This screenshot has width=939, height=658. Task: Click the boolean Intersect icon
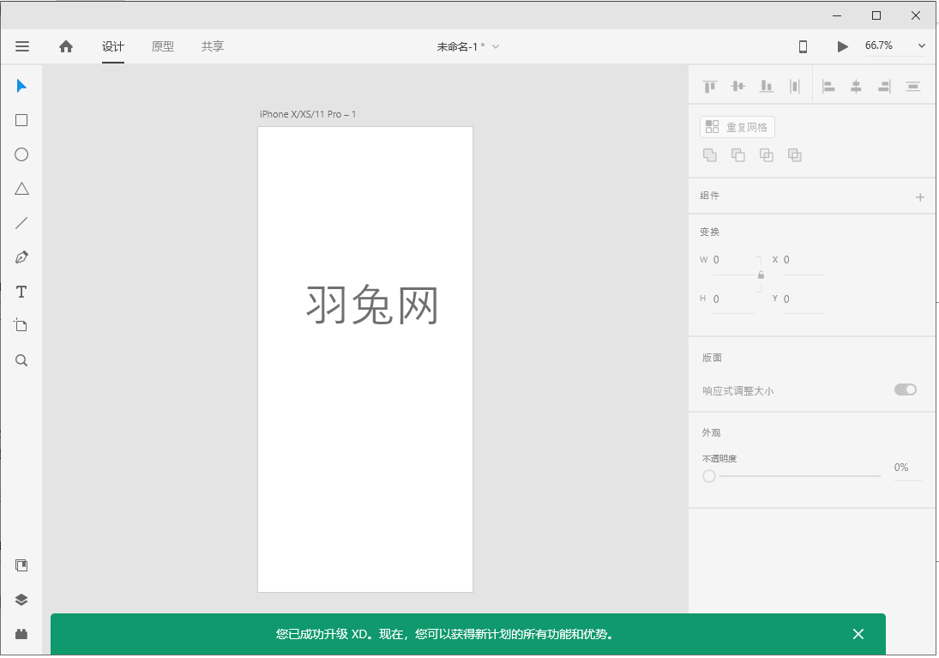[767, 155]
